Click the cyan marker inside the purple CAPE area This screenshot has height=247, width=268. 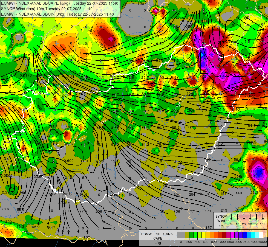click(202, 55)
